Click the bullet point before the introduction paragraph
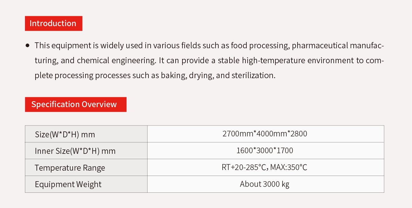This screenshot has height=208, width=412. [x=27, y=45]
